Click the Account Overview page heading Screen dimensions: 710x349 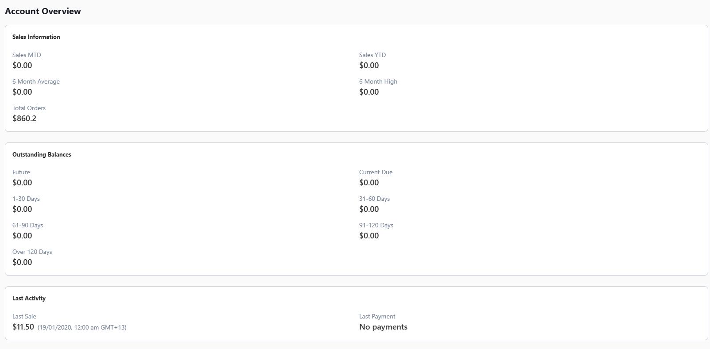(43, 12)
